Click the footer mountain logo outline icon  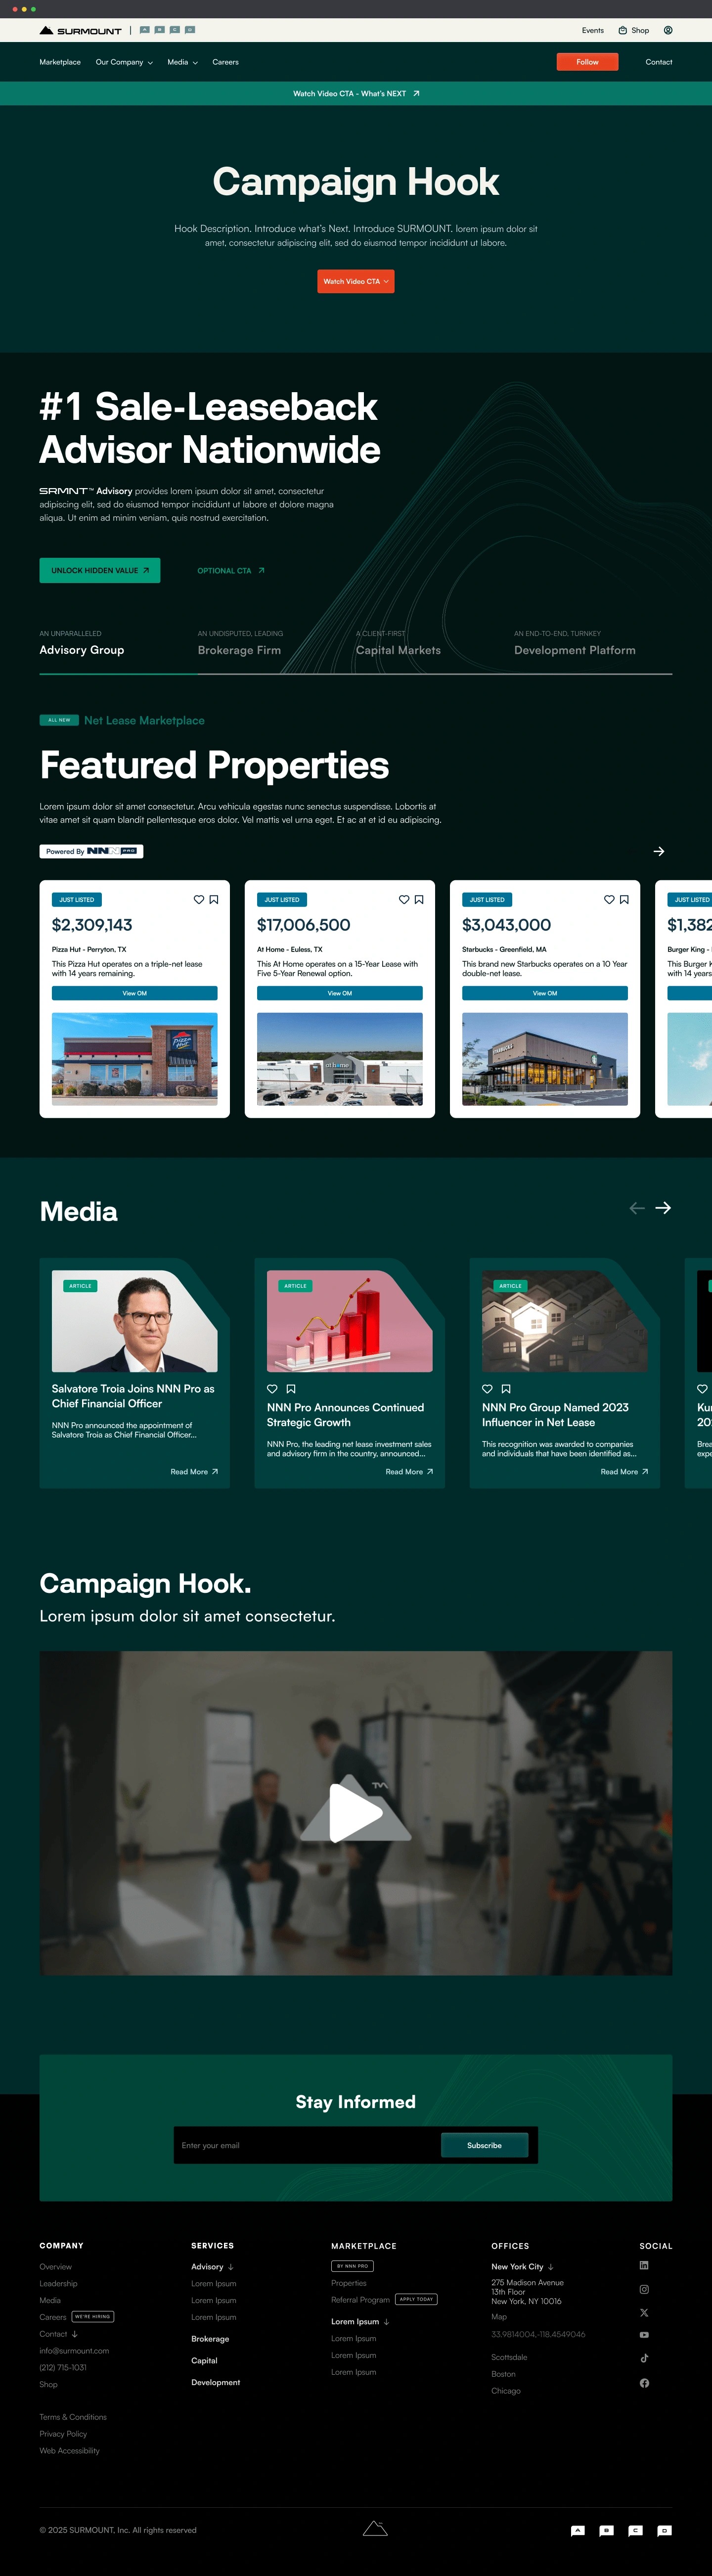point(375,2528)
